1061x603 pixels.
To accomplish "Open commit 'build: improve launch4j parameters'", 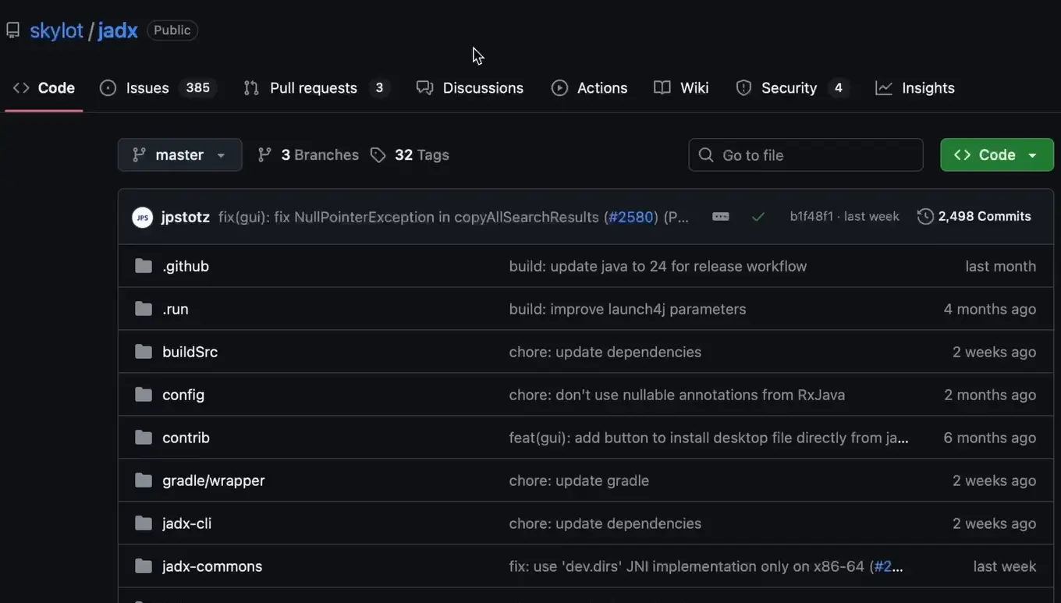I will click(627, 309).
